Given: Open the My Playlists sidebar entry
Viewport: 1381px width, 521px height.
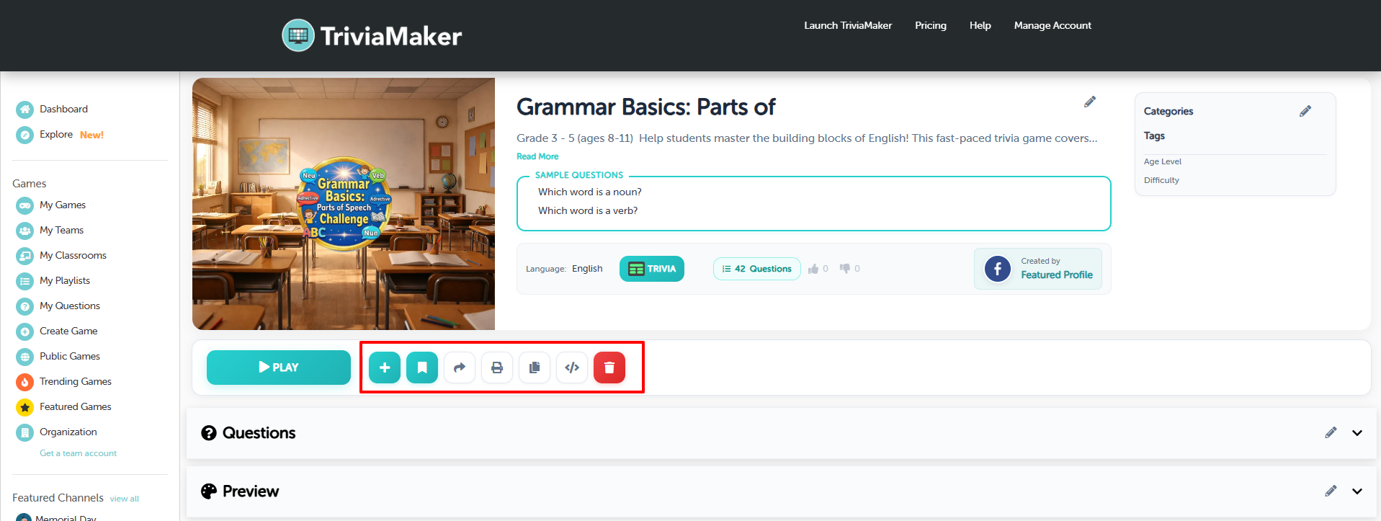Looking at the screenshot, I should (65, 281).
